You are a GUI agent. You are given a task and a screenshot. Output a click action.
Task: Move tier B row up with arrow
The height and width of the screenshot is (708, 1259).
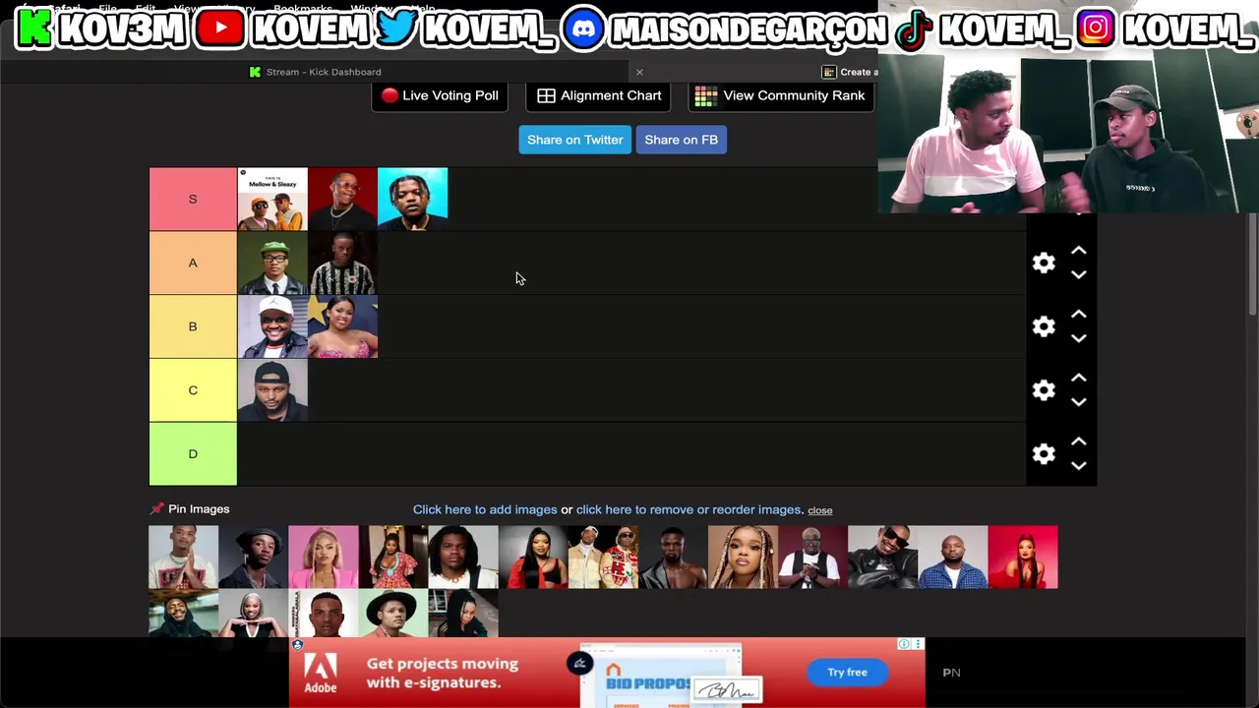[x=1079, y=315]
